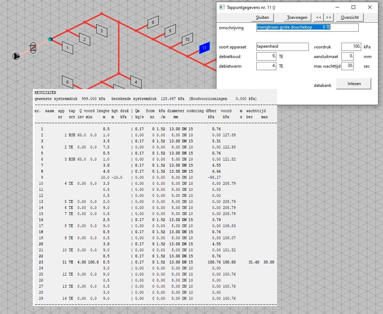Click the max wachttijd input field
The width and height of the screenshot is (383, 314).
pyautogui.click(x=347, y=66)
